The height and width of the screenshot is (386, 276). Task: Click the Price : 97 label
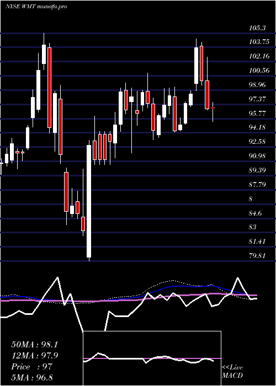tap(32, 367)
